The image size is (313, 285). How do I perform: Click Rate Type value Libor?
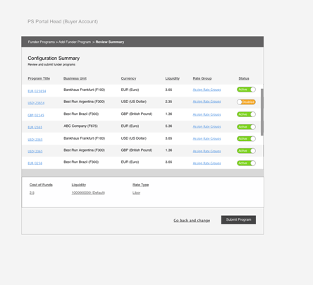(x=136, y=193)
